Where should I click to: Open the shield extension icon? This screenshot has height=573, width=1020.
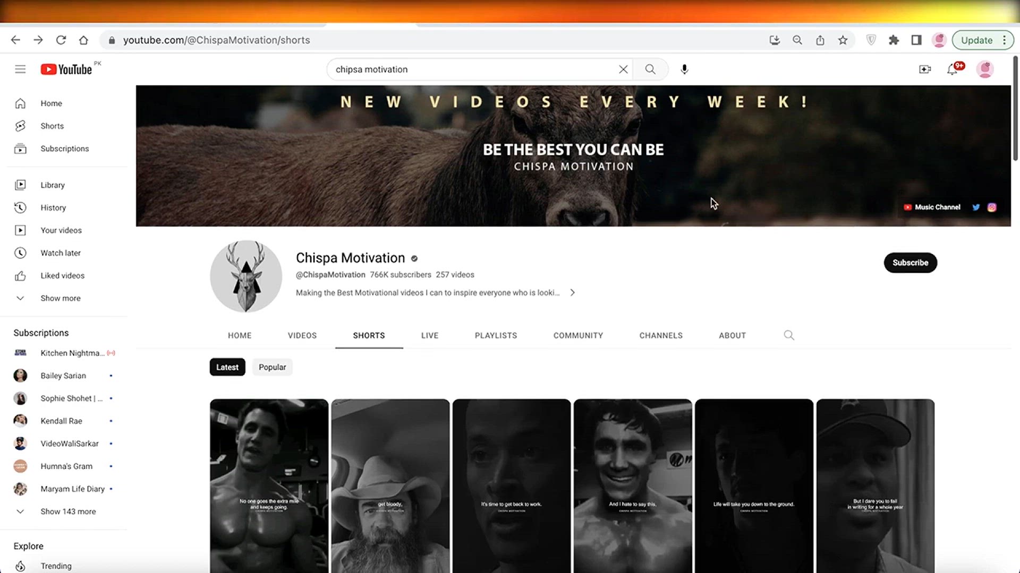(871, 40)
